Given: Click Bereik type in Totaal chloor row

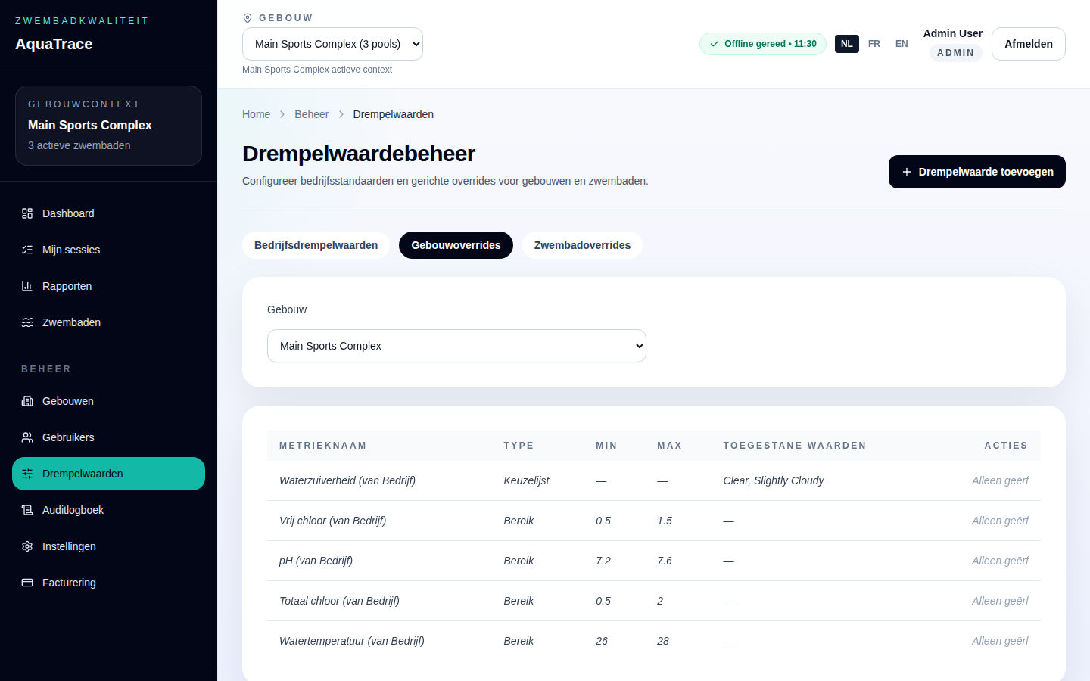Looking at the screenshot, I should tap(519, 601).
